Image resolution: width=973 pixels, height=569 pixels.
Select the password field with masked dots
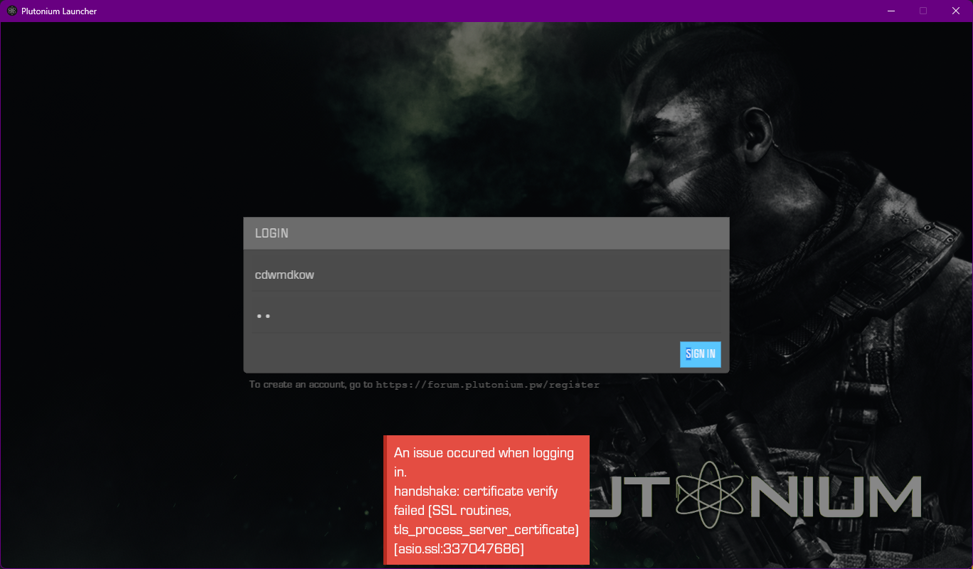[x=486, y=316]
